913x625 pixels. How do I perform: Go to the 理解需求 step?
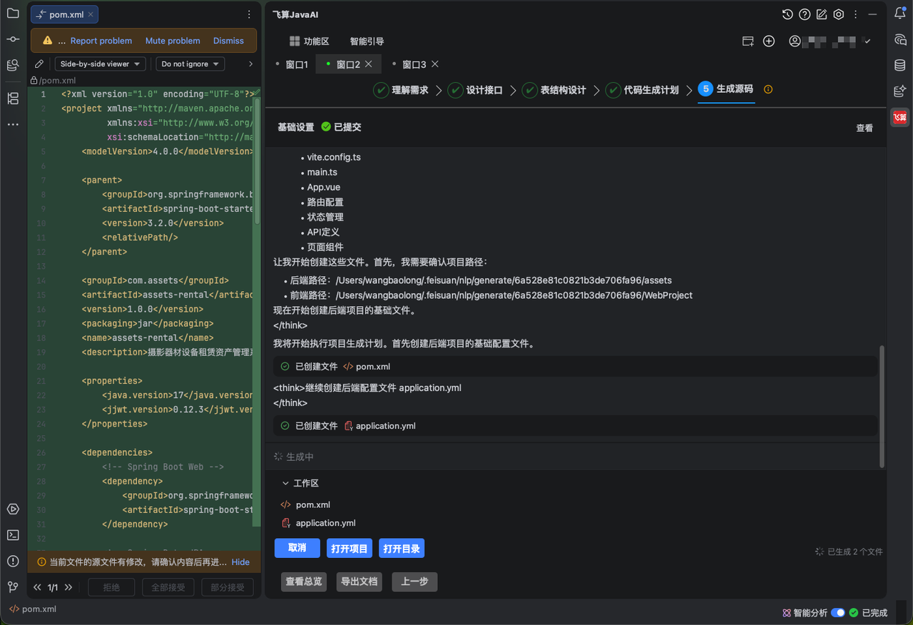point(401,90)
